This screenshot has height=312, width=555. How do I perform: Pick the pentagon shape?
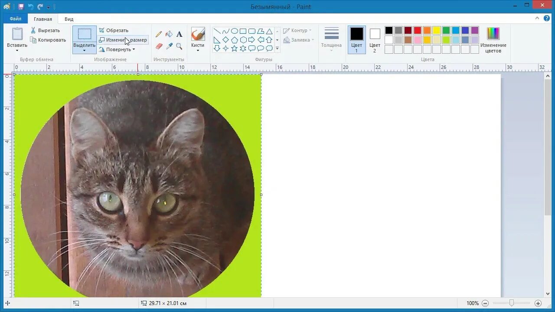click(x=234, y=40)
